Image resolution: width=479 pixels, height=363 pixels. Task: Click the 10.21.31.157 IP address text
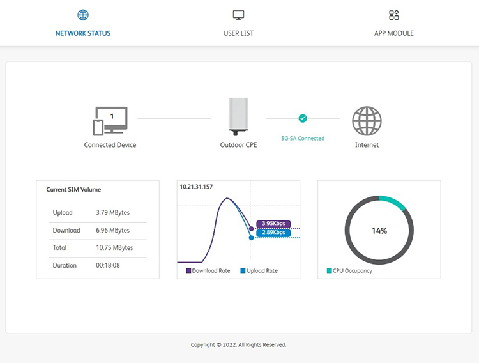tap(196, 187)
